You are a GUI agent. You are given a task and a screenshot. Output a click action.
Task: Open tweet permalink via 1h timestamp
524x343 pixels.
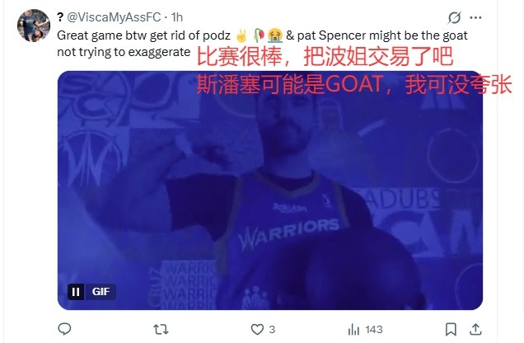coord(177,17)
